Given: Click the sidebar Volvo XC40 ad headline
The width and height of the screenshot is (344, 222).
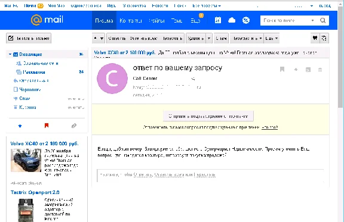Looking at the screenshot, I should click(45, 143).
